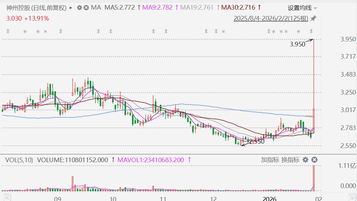Click the leftmost event marker above chart
This screenshot has width=357, height=201.
pyautogui.click(x=8, y=32)
